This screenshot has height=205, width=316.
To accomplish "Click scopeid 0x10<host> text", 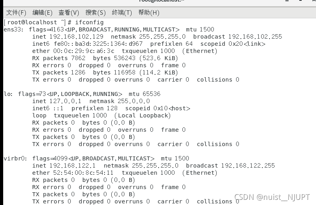I will pos(157,108).
